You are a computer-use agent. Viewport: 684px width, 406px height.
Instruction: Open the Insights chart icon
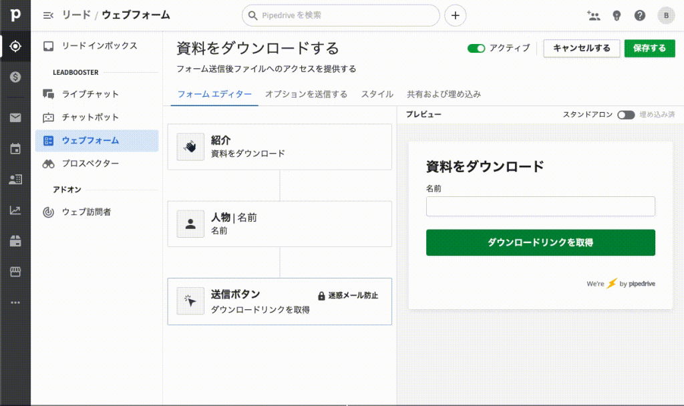point(15,210)
